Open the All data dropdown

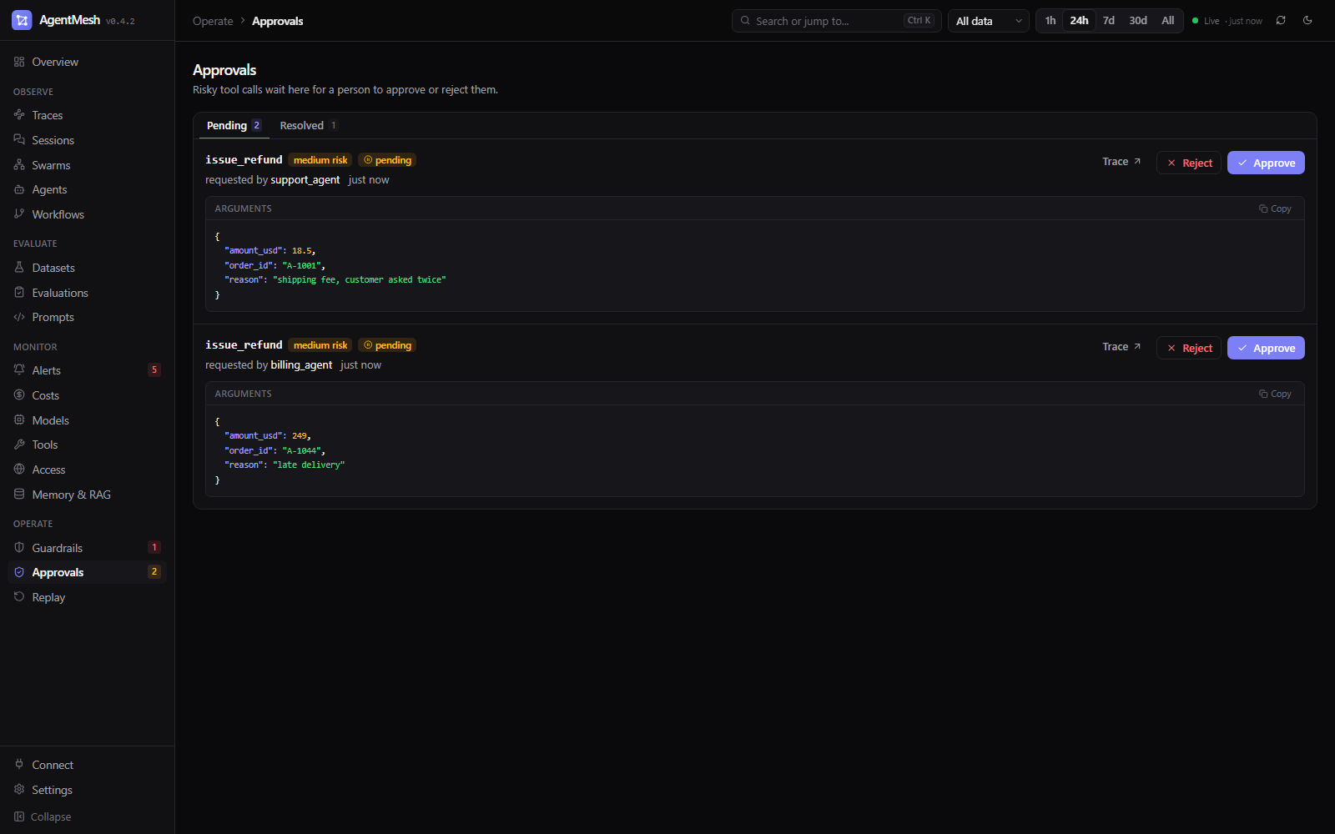989,21
